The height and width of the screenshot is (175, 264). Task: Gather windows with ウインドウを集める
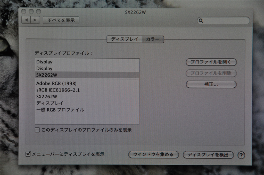153,154
